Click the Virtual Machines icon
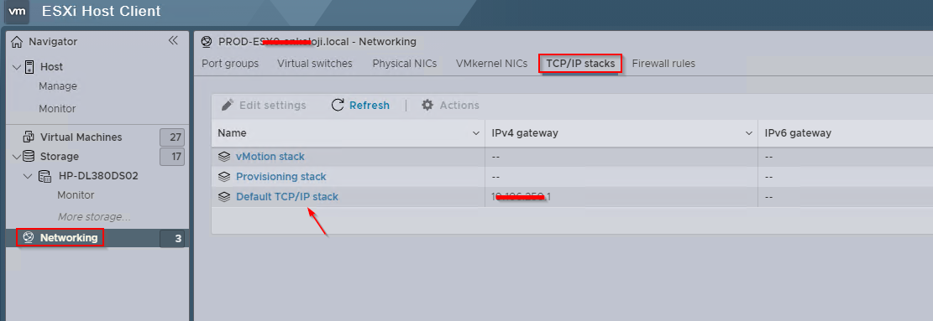The height and width of the screenshot is (321, 933). tap(28, 137)
